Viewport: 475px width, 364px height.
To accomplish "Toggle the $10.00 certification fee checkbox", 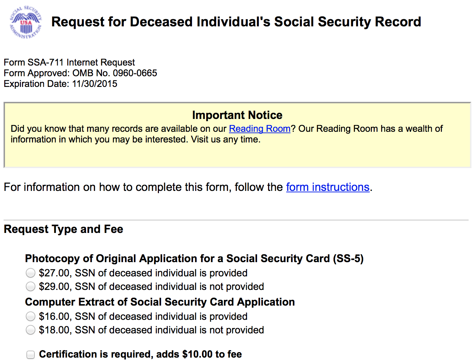I will [31, 355].
